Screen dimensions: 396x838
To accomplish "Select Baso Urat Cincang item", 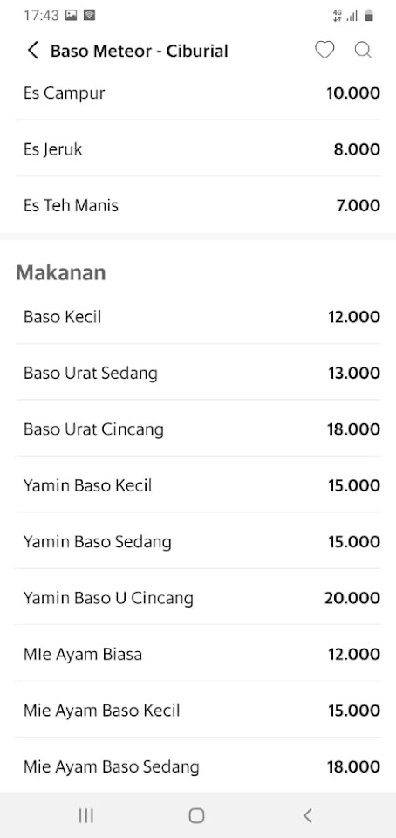I will (x=198, y=429).
